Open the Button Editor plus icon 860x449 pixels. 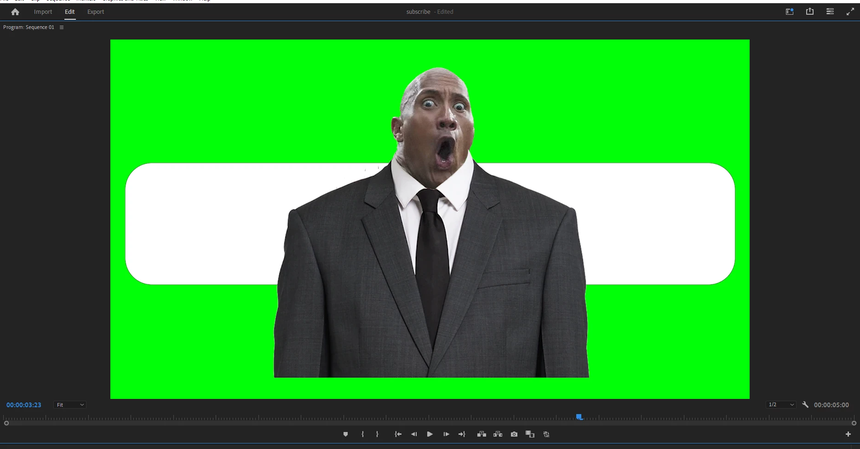point(848,434)
